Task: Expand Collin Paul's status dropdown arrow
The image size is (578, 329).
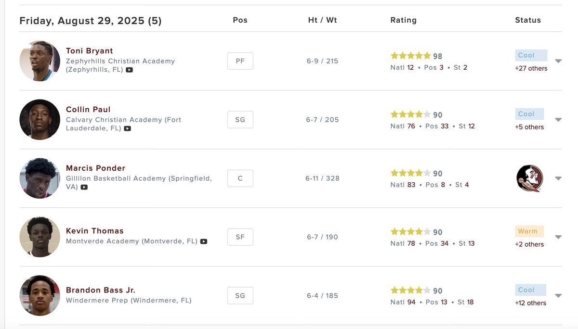Action: [x=558, y=120]
